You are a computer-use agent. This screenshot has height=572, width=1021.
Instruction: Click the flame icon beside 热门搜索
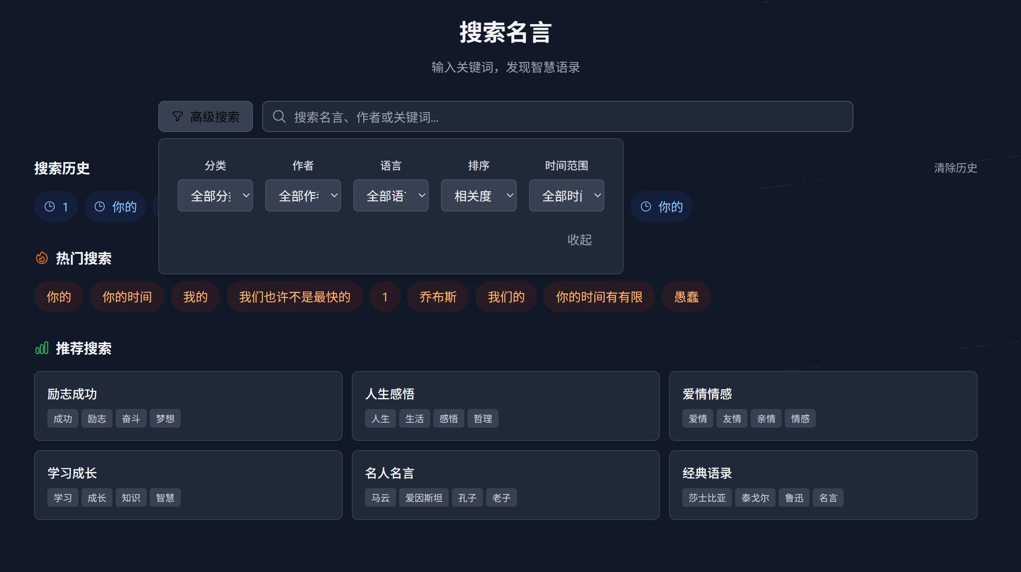[42, 258]
